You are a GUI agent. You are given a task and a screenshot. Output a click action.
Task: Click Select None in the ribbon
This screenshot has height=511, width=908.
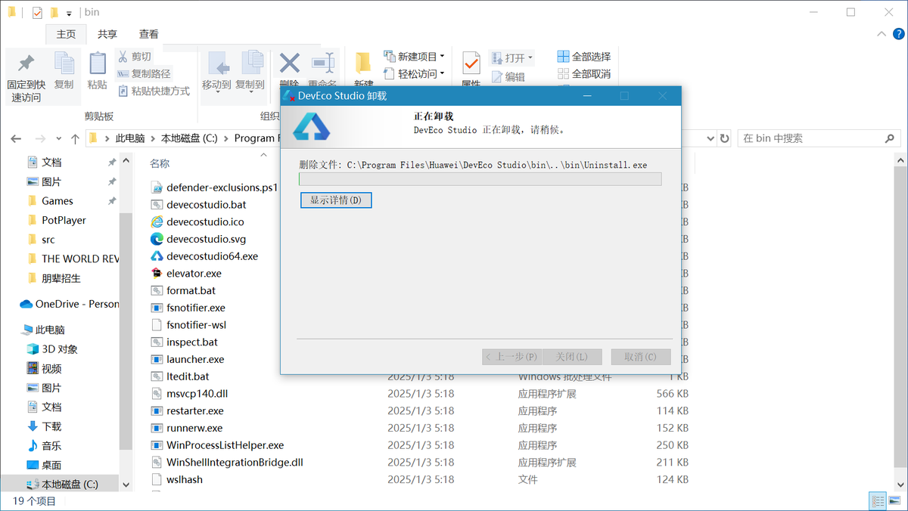(x=584, y=74)
